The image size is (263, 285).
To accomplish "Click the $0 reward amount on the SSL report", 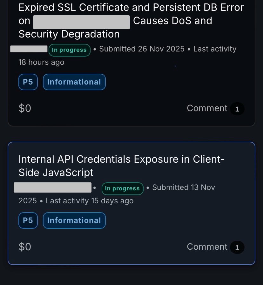I will pyautogui.click(x=25, y=108).
